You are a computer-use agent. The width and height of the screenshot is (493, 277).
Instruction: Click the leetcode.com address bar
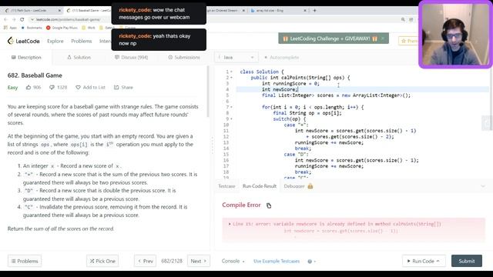pos(68,19)
